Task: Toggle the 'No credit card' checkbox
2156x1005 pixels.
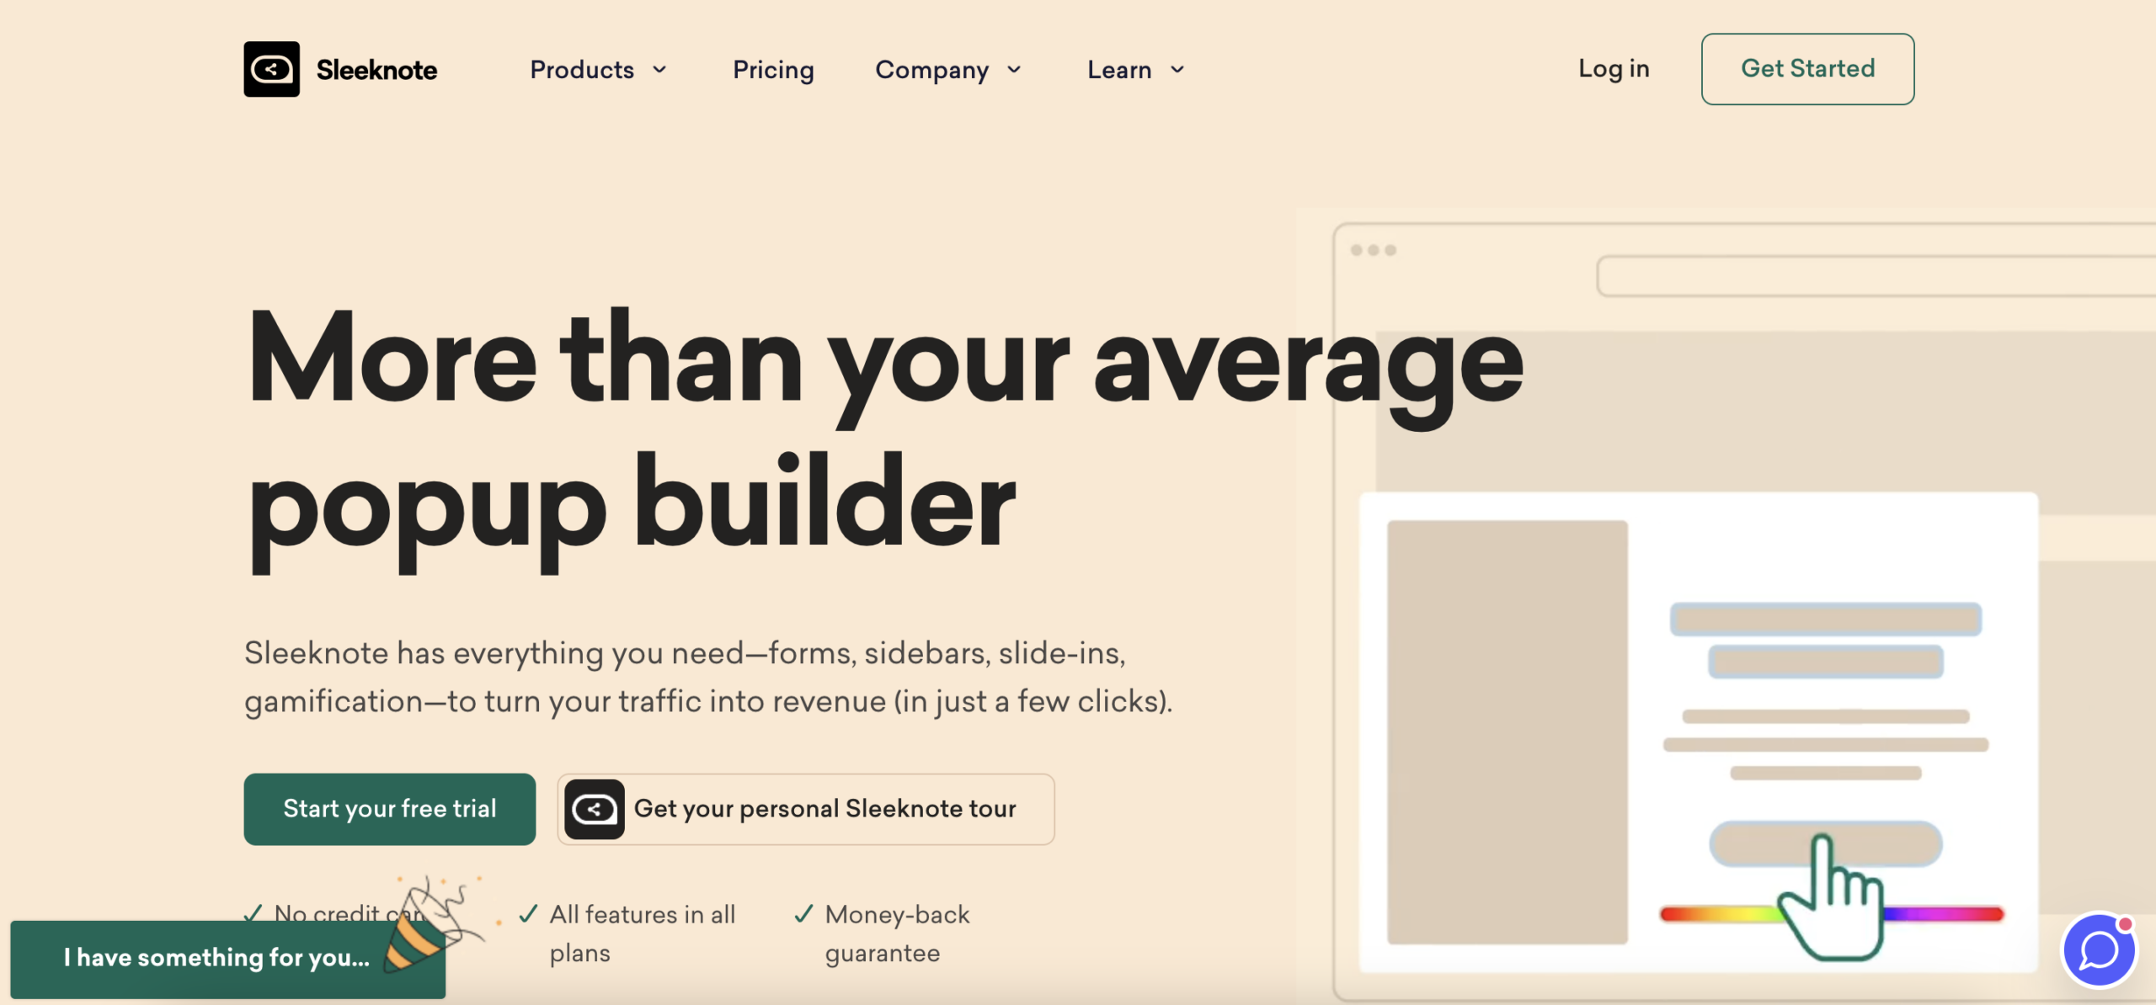Action: [x=253, y=913]
